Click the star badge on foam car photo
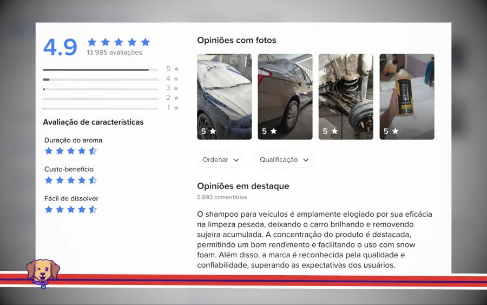This screenshot has height=305, width=487. click(208, 131)
